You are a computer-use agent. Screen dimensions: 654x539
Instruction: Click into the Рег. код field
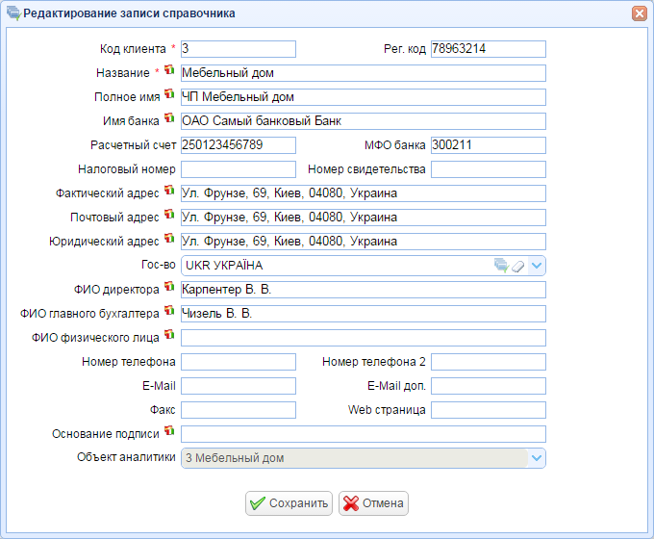tap(489, 49)
